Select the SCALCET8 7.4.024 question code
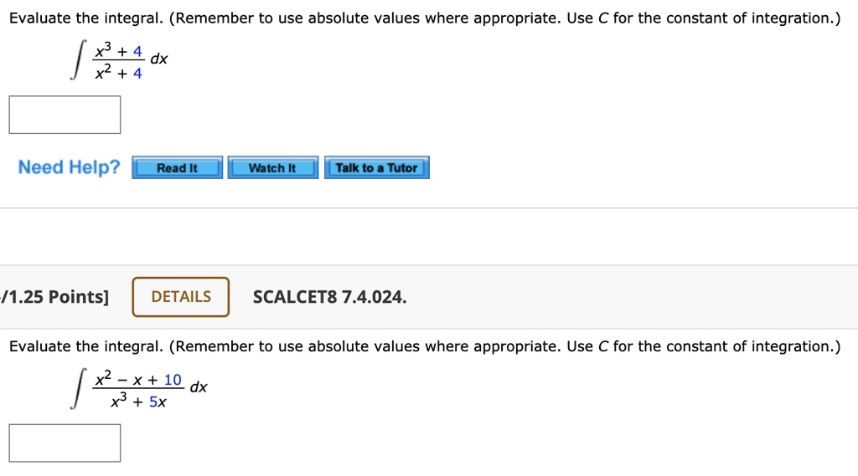The image size is (858, 476). coord(329,297)
